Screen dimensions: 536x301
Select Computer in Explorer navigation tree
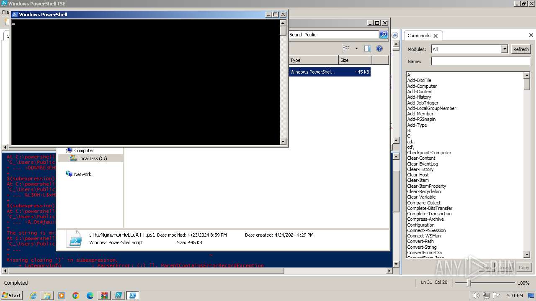(x=84, y=150)
